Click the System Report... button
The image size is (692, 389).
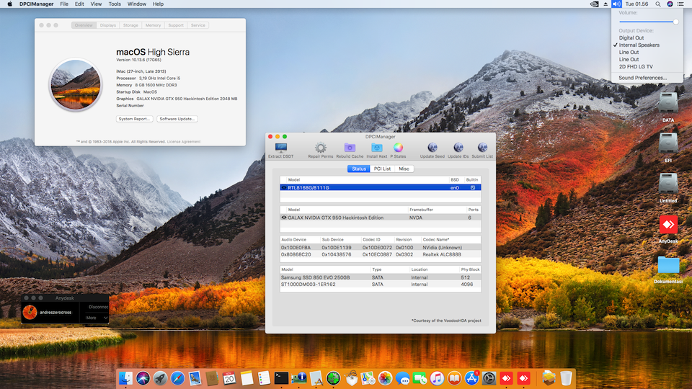tap(134, 119)
